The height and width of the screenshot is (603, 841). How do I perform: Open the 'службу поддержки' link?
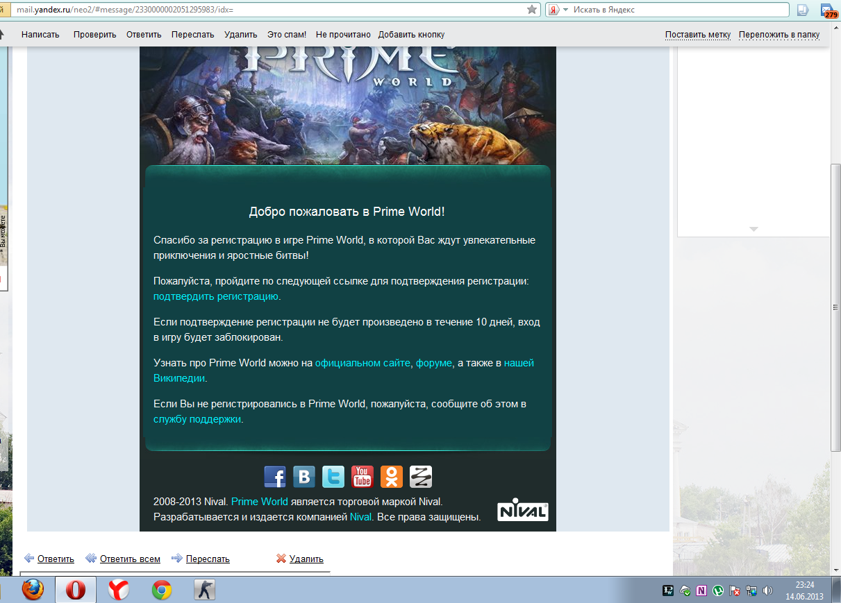[x=197, y=419]
